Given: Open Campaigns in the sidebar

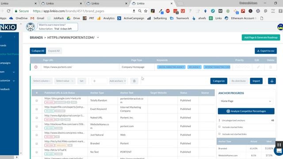Looking at the screenshot, I should [5, 63].
